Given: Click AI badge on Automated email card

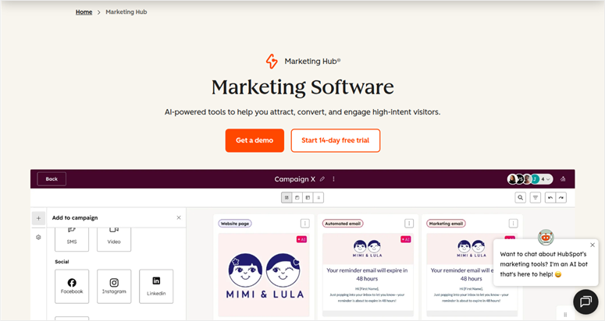Looking at the screenshot, I should (x=406, y=239).
